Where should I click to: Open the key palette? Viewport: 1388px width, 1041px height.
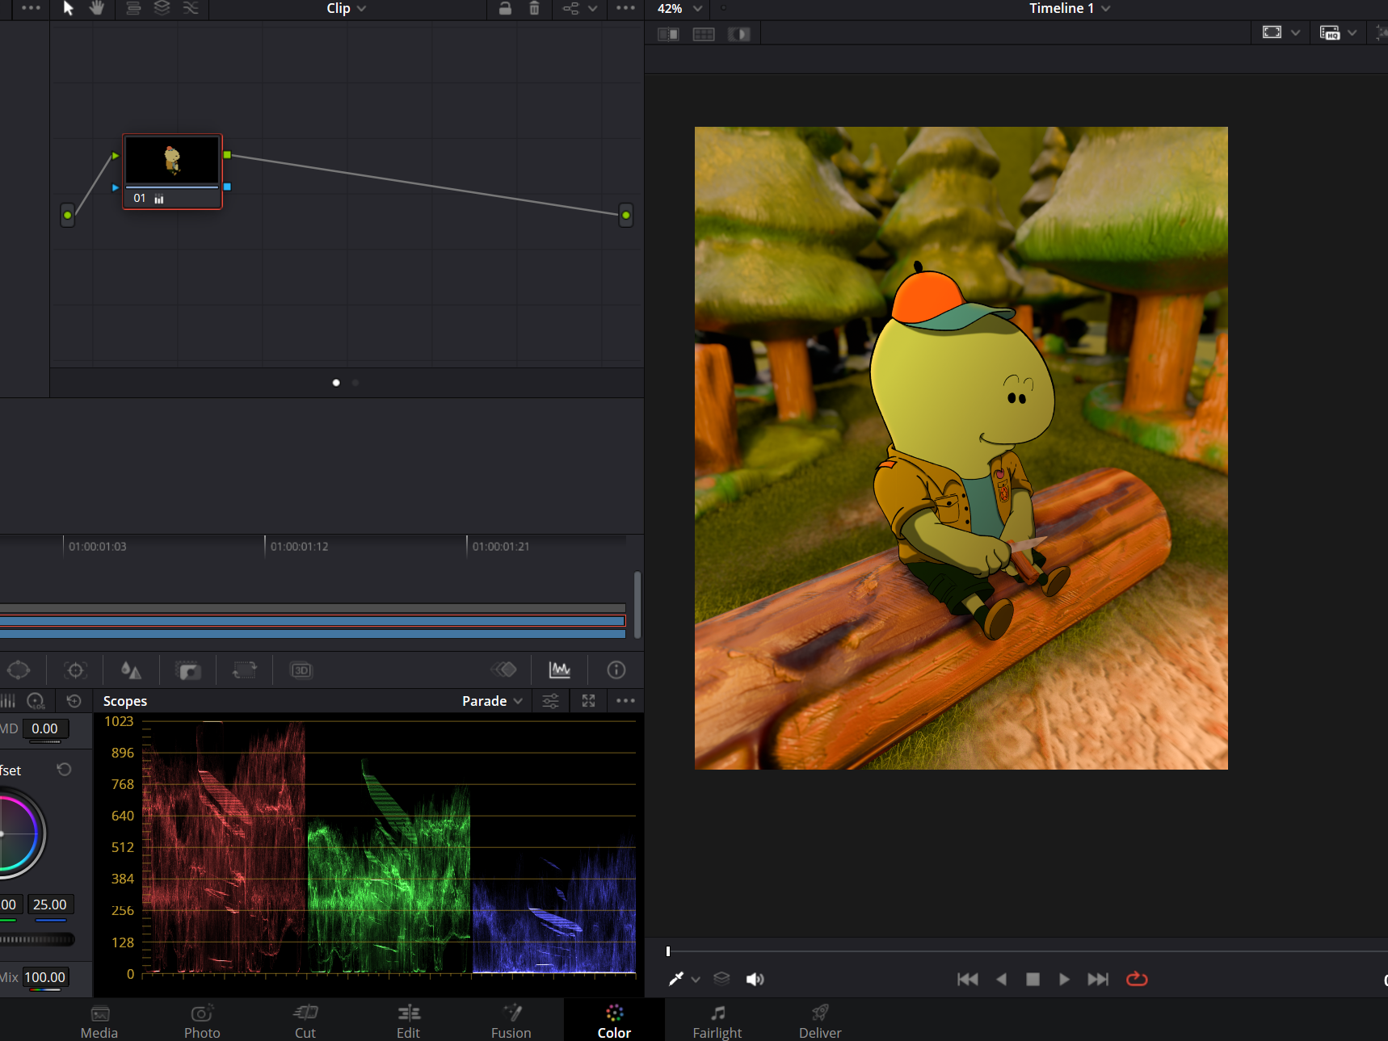188,670
